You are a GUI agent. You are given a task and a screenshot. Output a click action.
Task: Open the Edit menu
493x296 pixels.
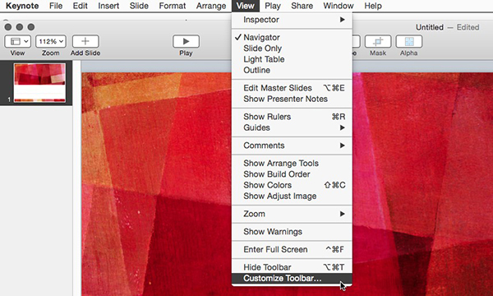click(81, 6)
